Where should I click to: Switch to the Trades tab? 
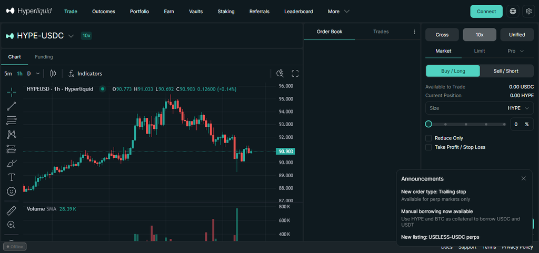[x=381, y=32]
